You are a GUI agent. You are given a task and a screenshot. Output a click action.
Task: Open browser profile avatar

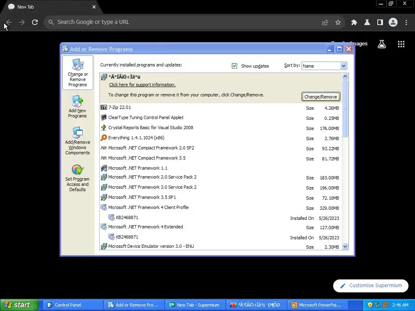pos(393,22)
